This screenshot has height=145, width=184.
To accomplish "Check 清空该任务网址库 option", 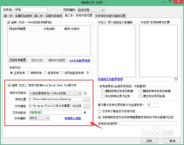I will [x=140, y=96].
